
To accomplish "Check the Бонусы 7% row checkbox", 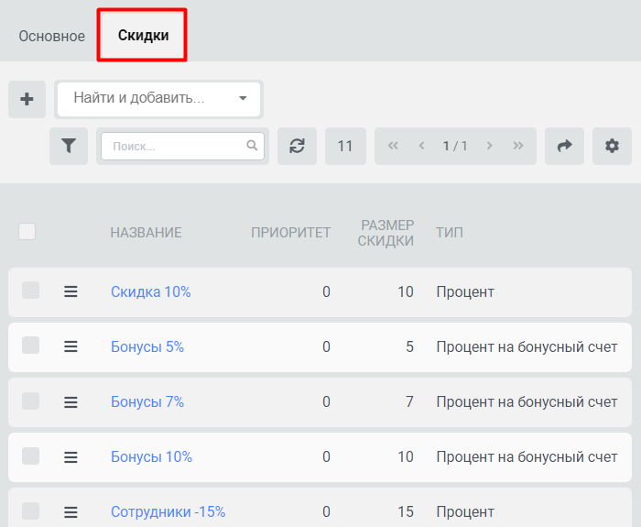I will [x=30, y=401].
